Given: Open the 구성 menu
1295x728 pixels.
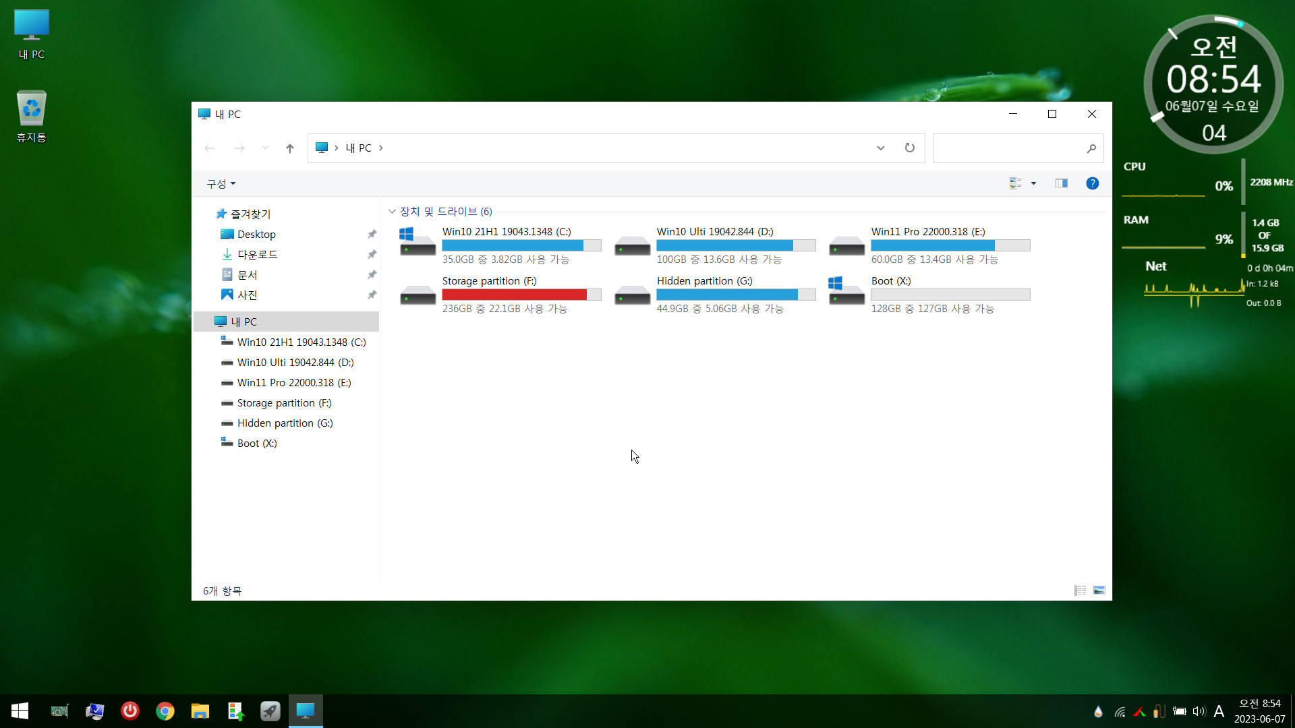Looking at the screenshot, I should pos(221,183).
